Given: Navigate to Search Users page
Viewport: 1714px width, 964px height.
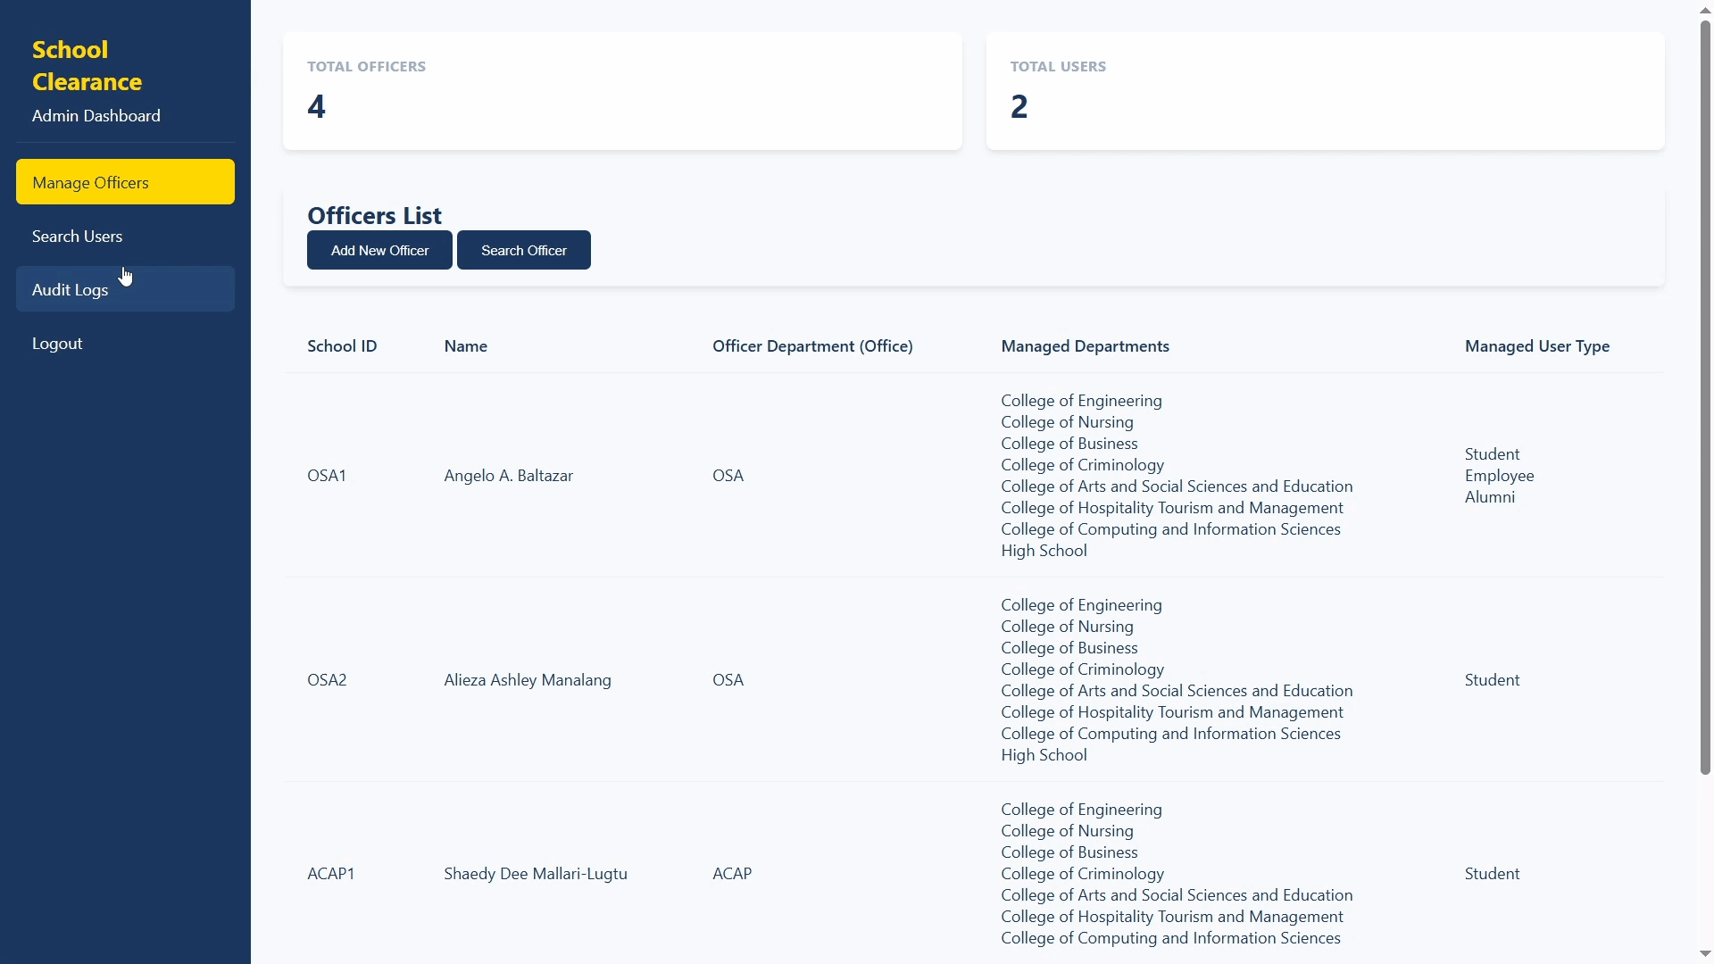Looking at the screenshot, I should coord(77,236).
